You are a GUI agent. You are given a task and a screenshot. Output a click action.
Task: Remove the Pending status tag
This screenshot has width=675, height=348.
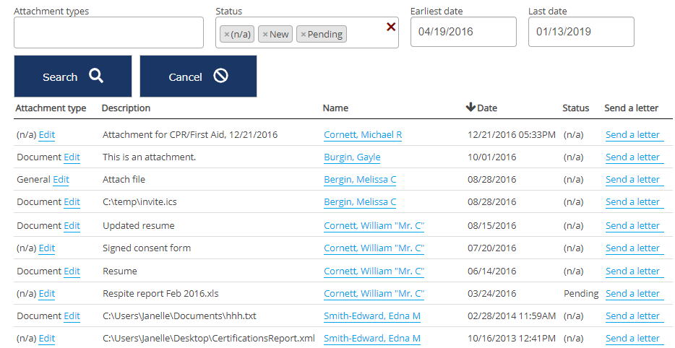[303, 35]
